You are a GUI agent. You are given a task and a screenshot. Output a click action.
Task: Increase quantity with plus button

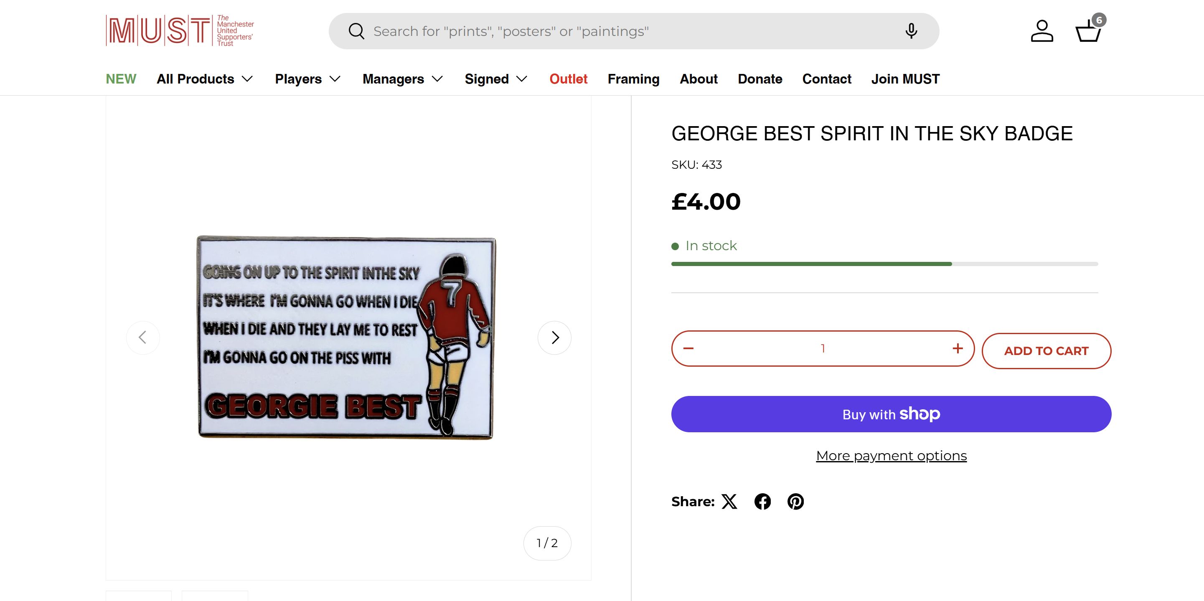(x=958, y=349)
